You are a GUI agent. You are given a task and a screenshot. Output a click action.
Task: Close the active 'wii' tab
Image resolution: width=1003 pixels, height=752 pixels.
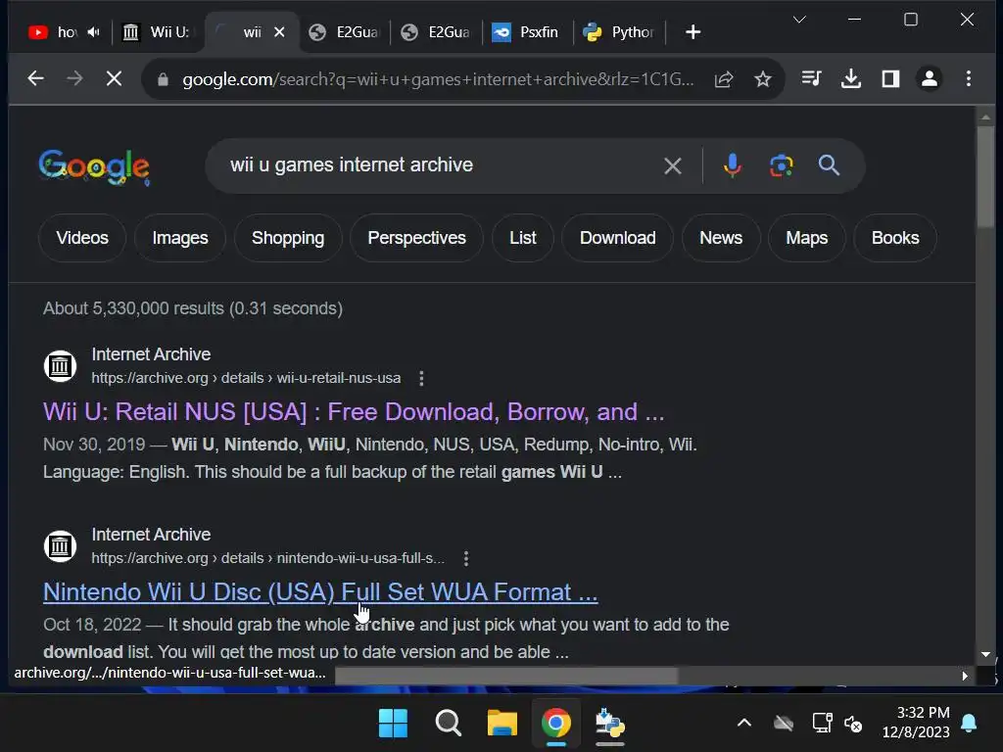pos(279,32)
